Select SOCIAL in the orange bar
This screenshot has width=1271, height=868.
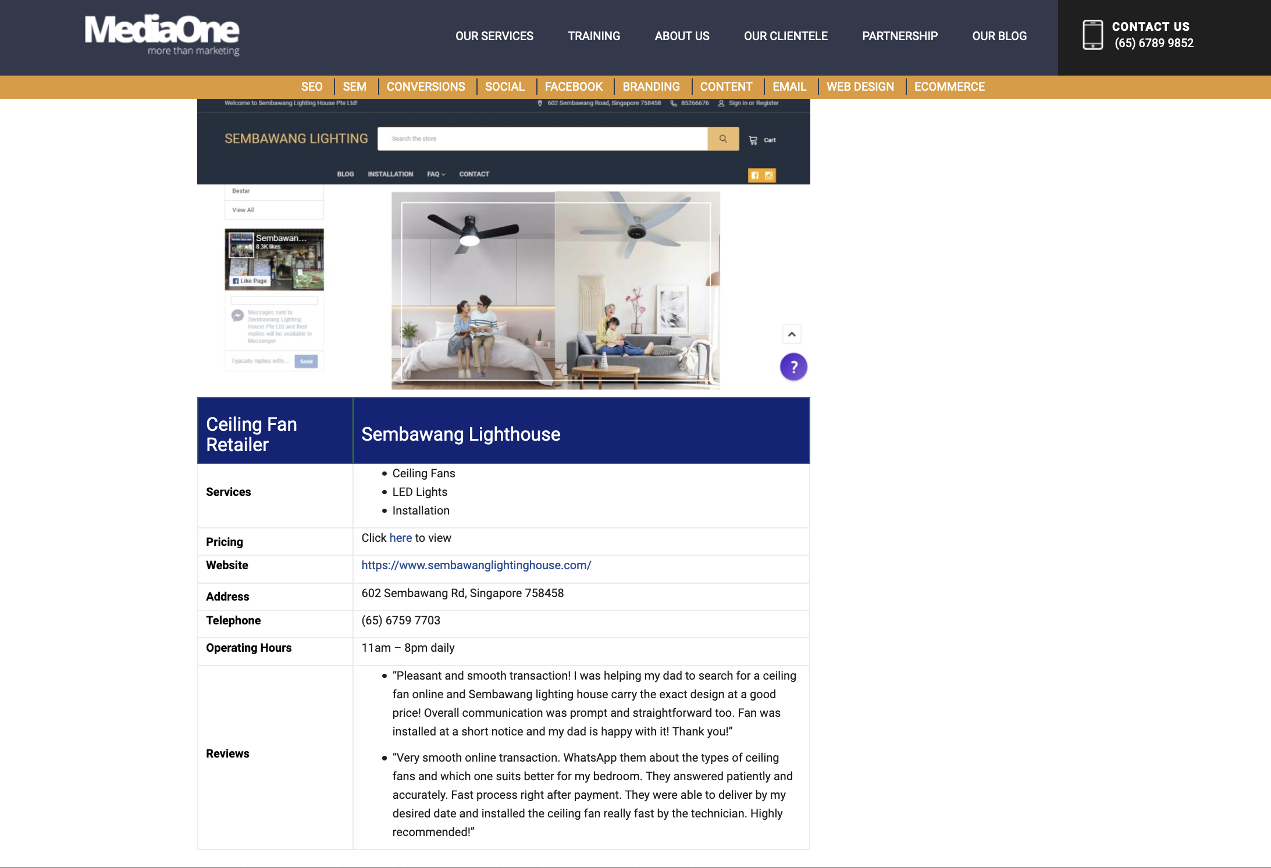coord(505,87)
